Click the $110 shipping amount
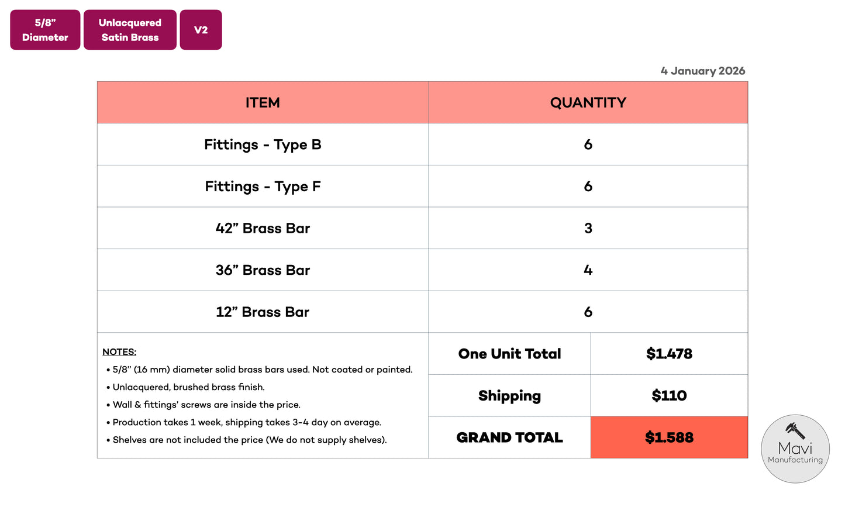This screenshot has height=507, width=845. pyautogui.click(x=669, y=396)
